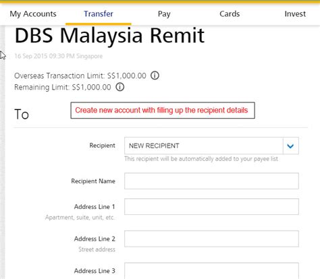The image size is (320, 279).
Task: Click the 'Street address' hint
Action: 97,249
